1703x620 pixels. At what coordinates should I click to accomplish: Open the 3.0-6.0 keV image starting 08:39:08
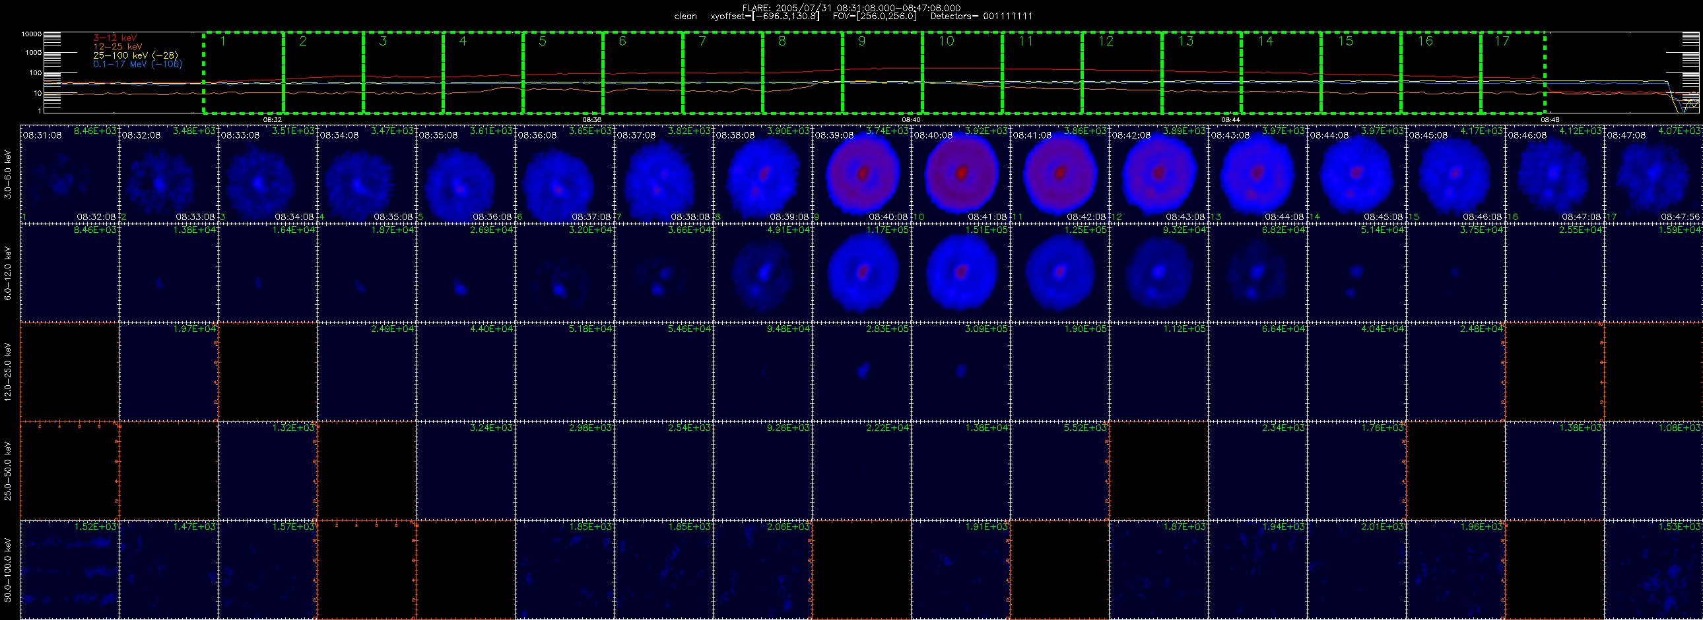pyautogui.click(x=862, y=173)
